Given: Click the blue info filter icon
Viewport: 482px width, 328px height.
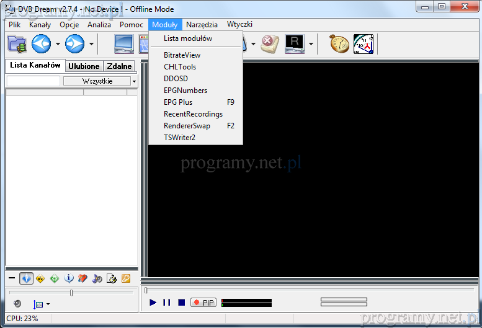Looking at the screenshot, I should coord(69,278).
